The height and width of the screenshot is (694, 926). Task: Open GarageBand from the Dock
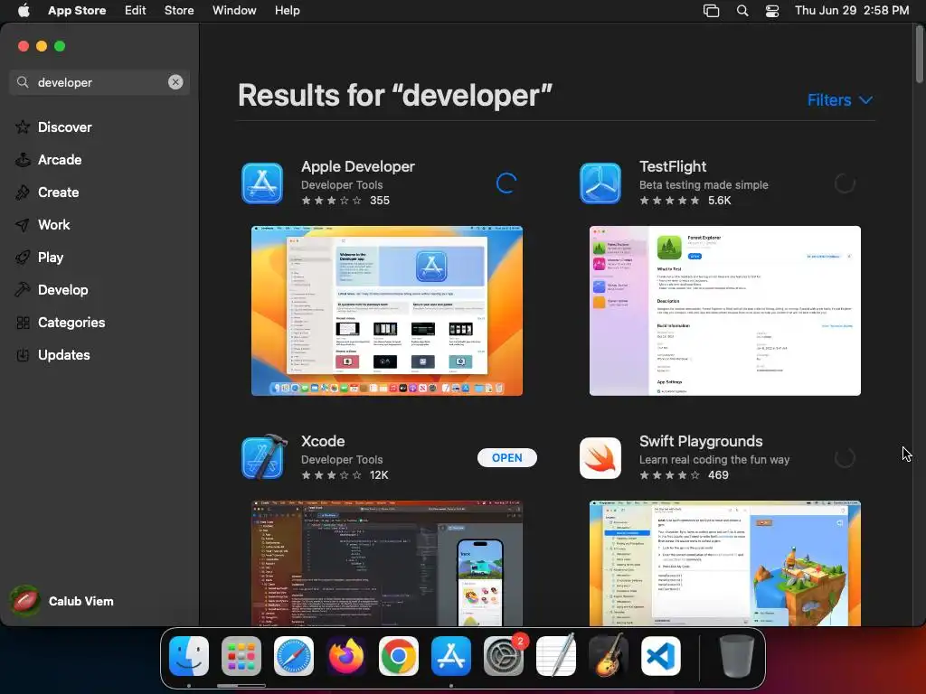click(x=609, y=656)
